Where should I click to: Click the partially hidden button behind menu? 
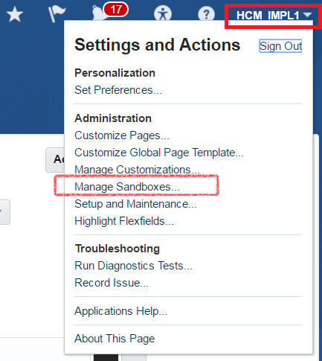point(55,160)
